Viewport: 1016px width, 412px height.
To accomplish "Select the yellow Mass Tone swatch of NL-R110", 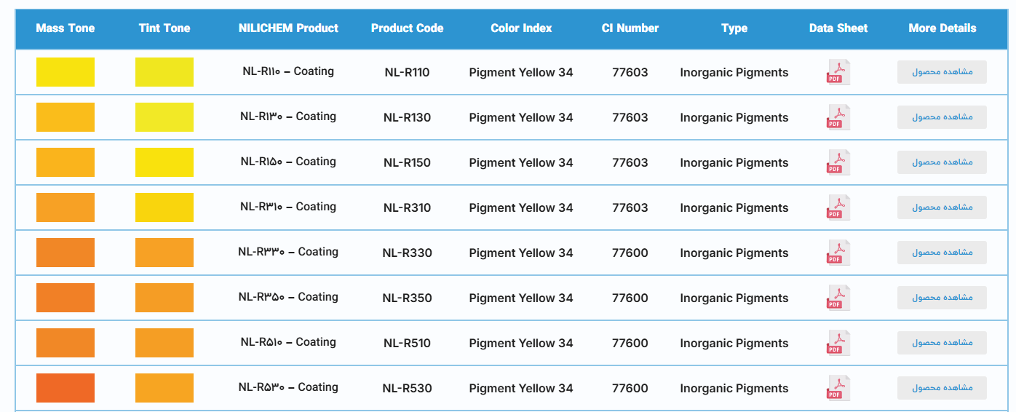I will [x=66, y=72].
